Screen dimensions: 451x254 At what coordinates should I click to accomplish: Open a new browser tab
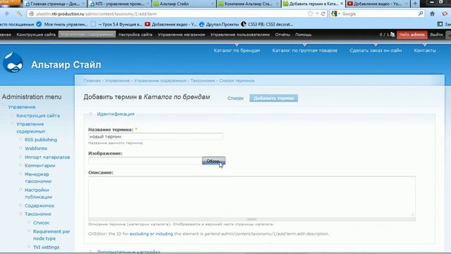point(415,4)
